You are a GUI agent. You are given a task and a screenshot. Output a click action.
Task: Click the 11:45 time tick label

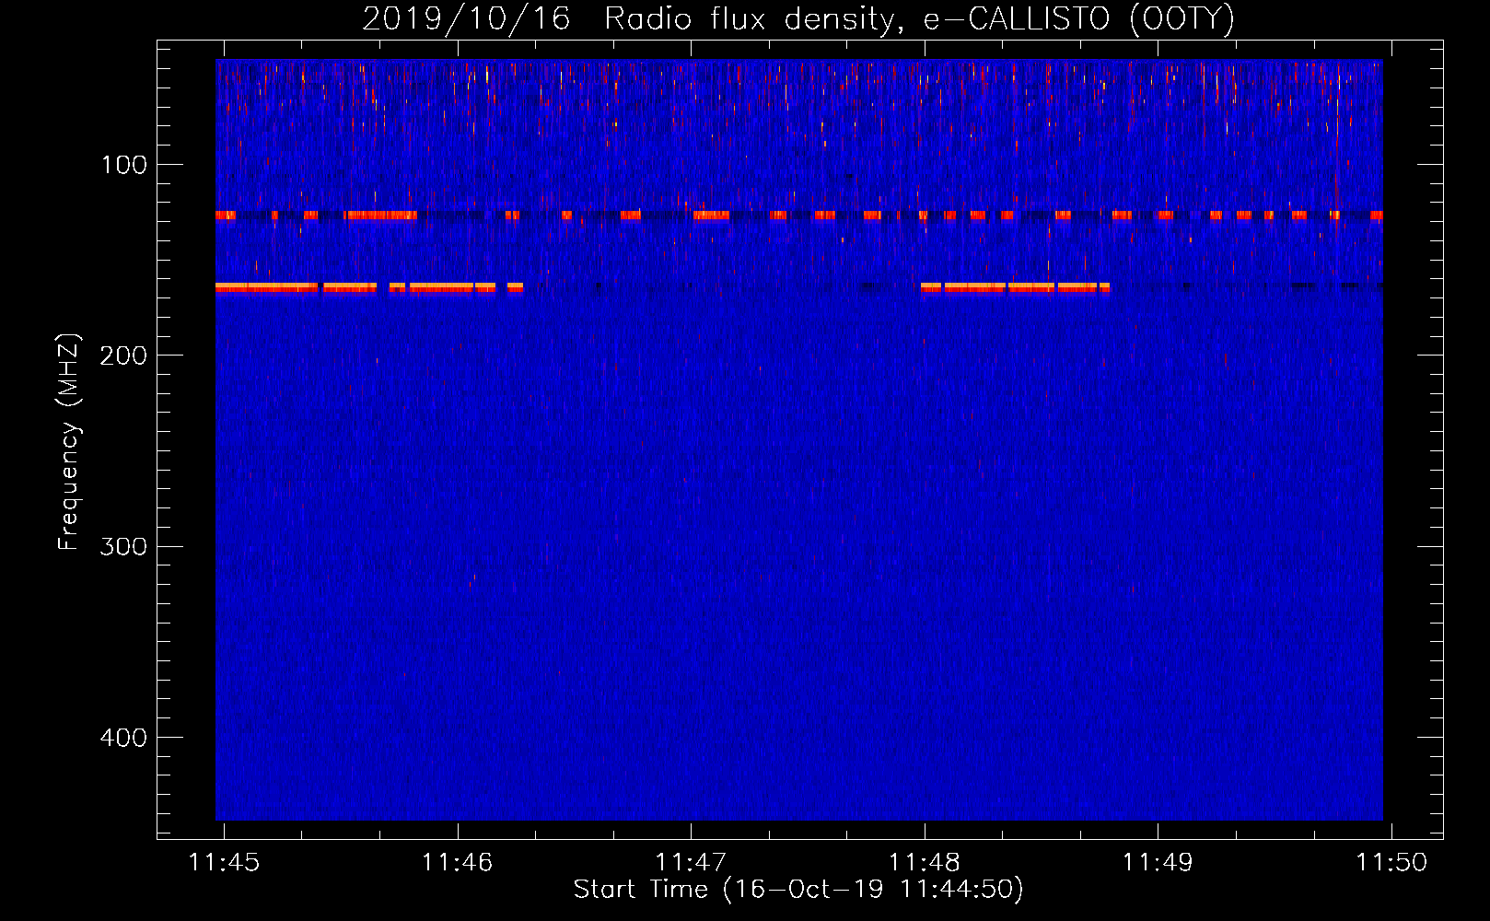[224, 862]
